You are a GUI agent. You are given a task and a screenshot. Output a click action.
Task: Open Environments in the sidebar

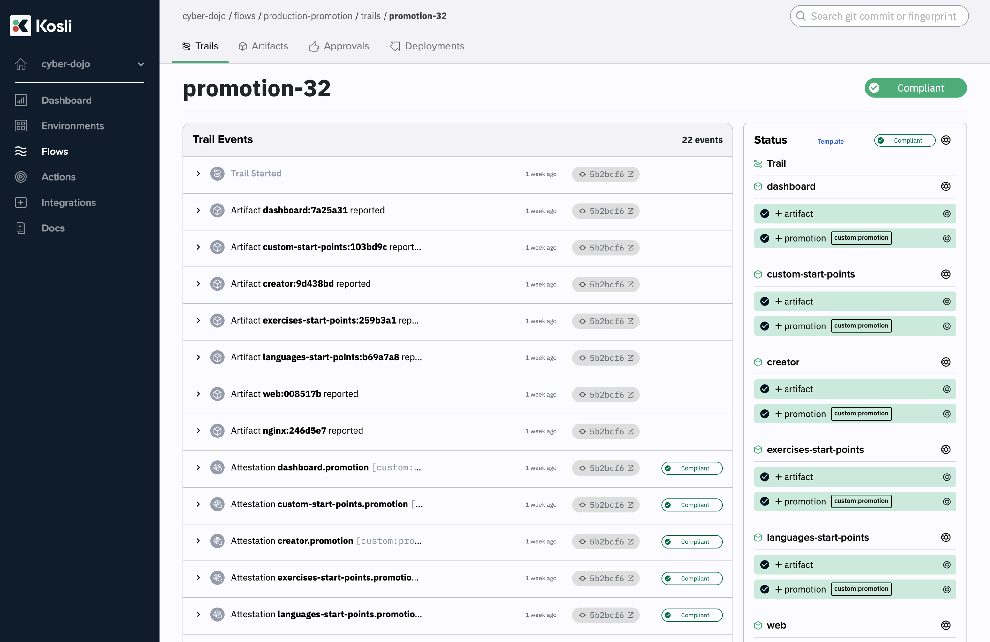click(x=72, y=126)
